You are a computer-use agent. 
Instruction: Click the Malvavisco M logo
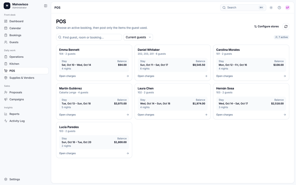pos(7,6)
